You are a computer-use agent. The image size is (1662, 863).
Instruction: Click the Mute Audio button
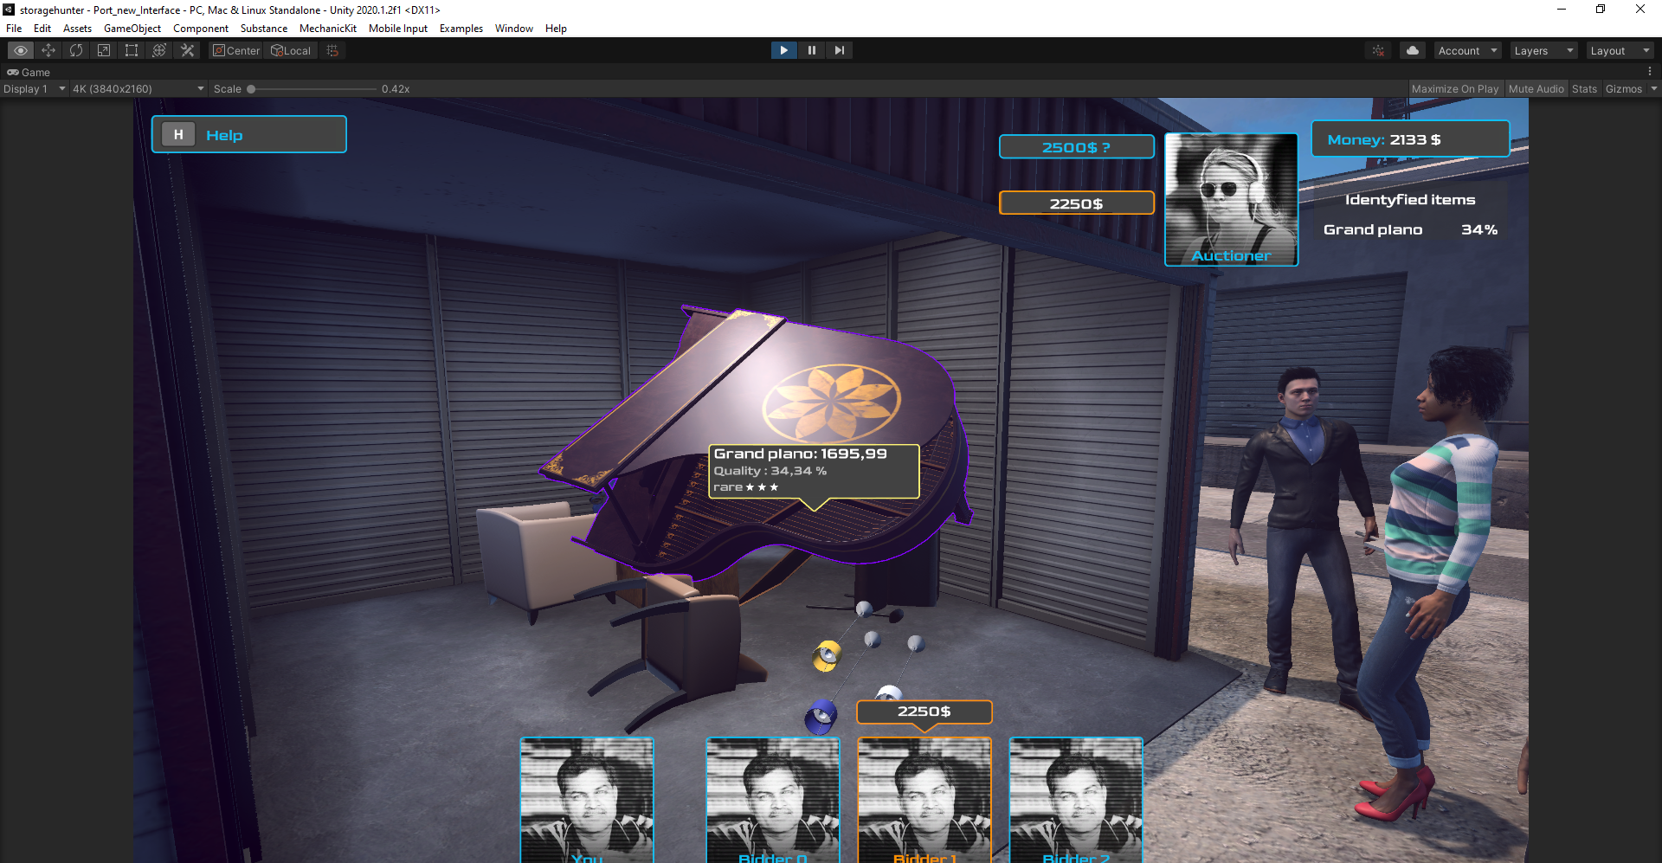1536,88
